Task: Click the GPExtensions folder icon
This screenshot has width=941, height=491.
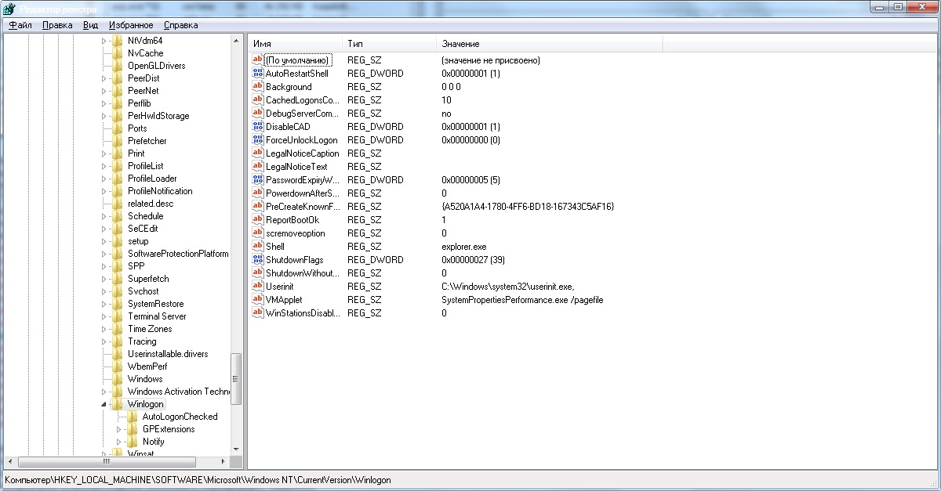Action: point(133,429)
